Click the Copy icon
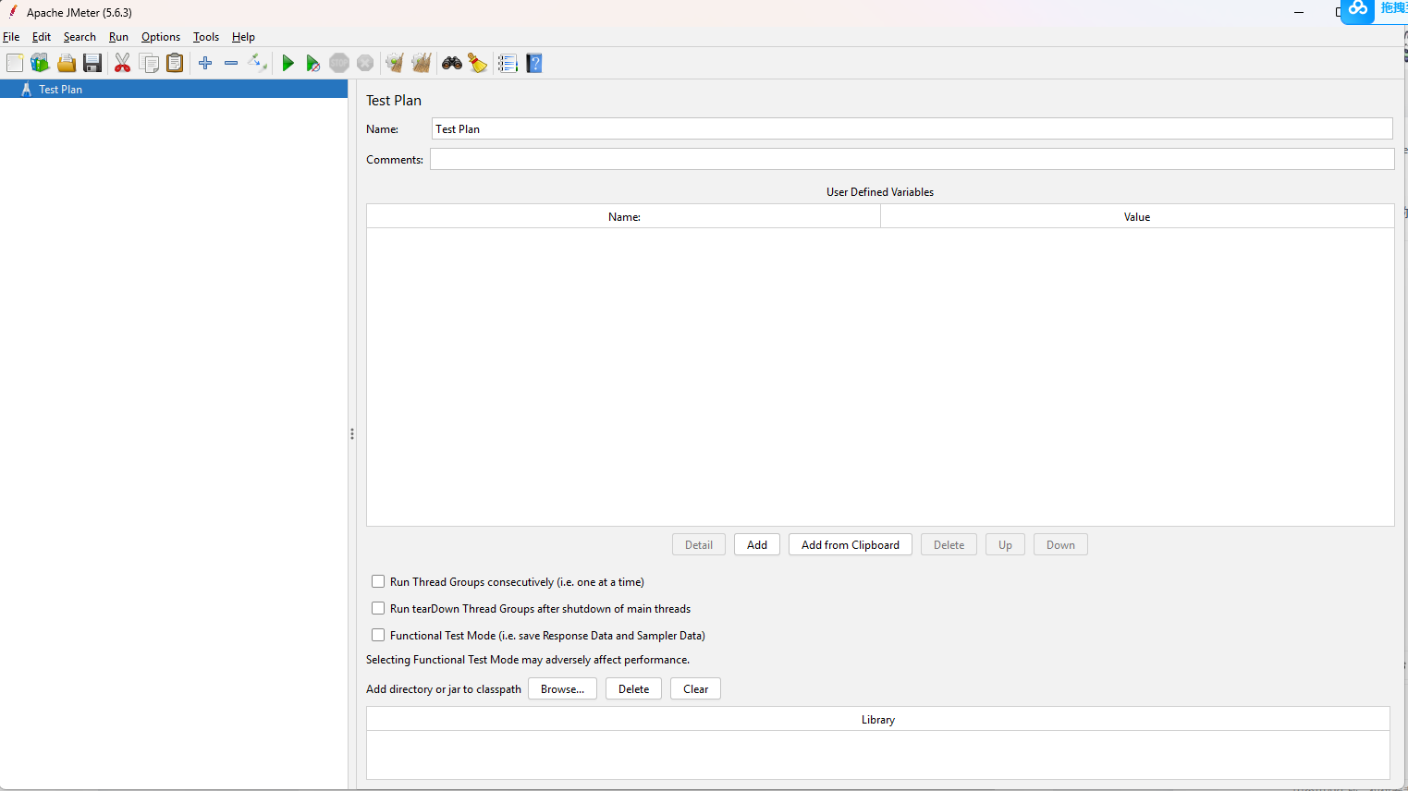The width and height of the screenshot is (1408, 791). (x=149, y=63)
